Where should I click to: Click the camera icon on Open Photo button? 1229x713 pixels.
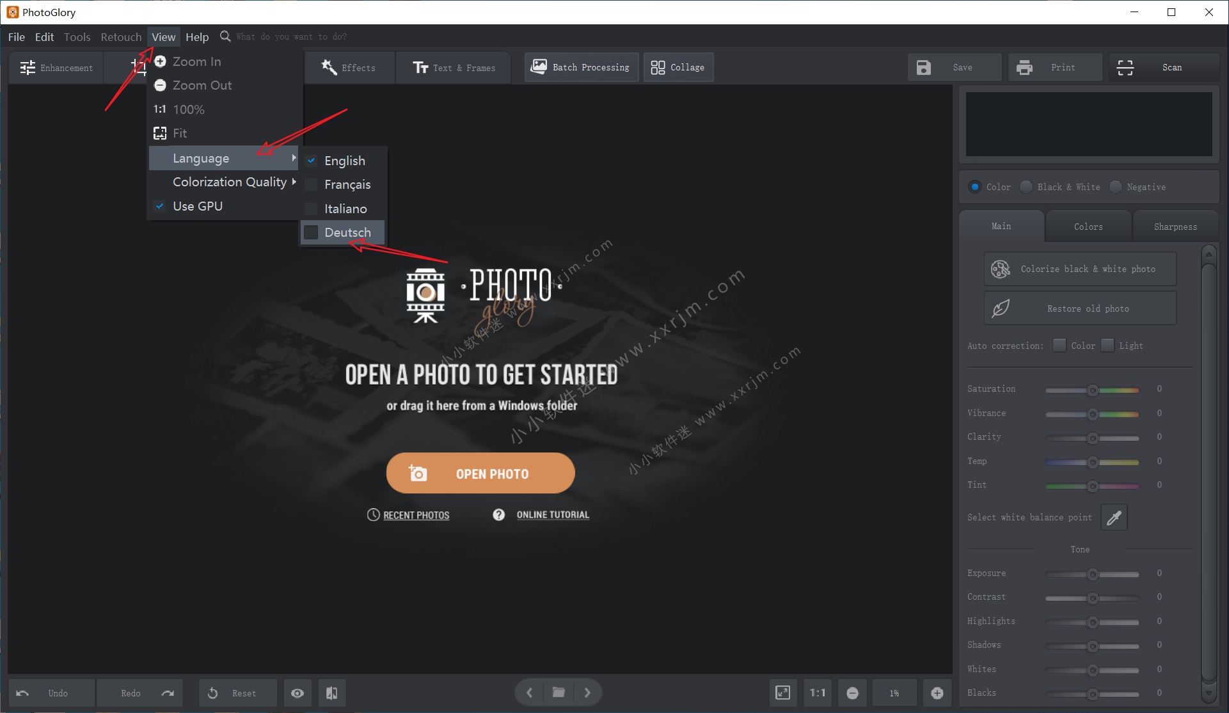coord(418,473)
